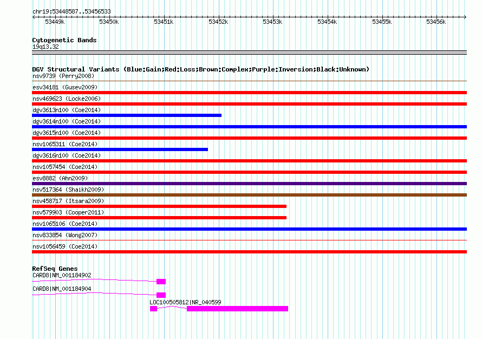Click red loss bar under dgv3616n100

coord(249,161)
